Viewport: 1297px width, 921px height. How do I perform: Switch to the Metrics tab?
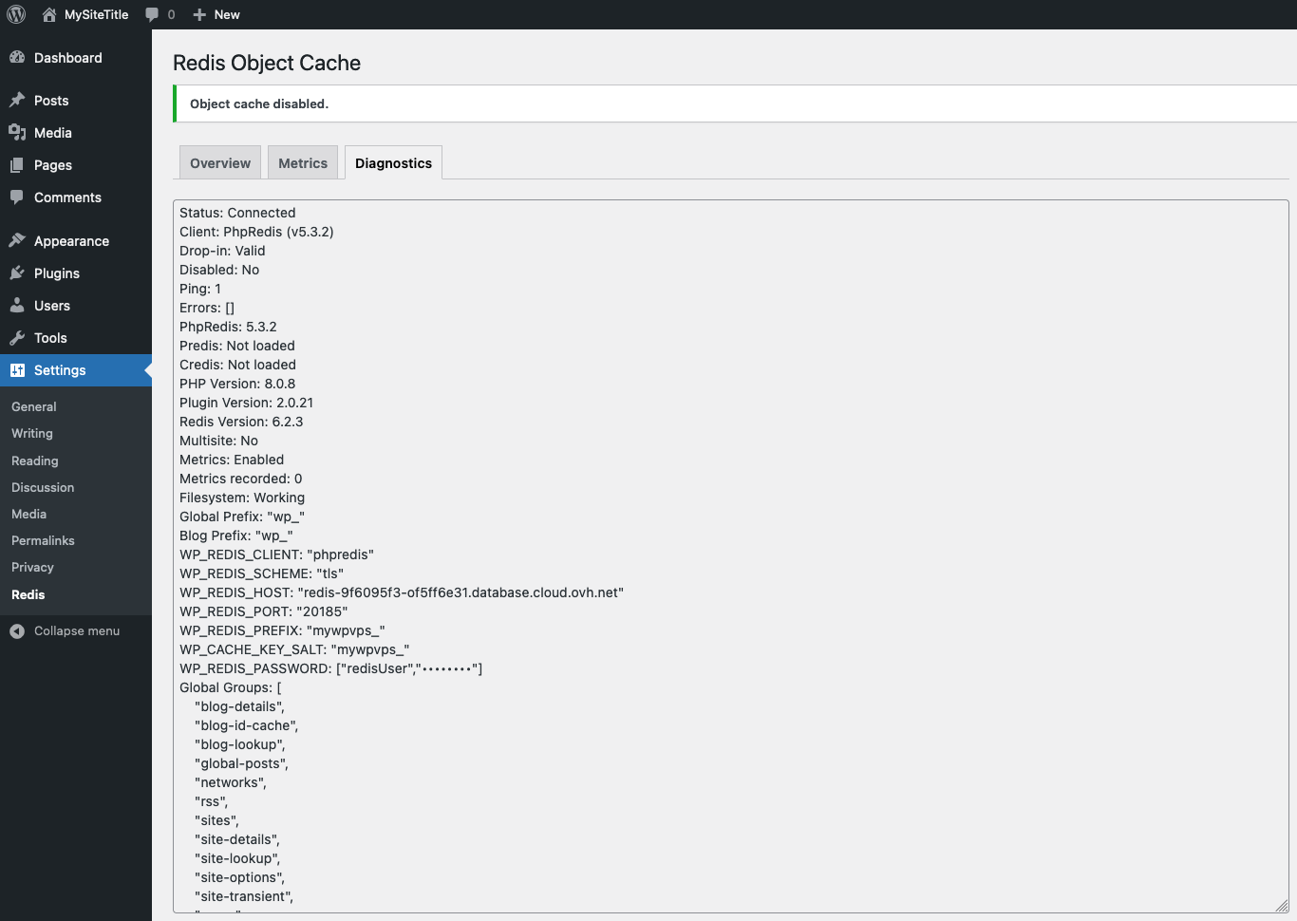(x=303, y=162)
